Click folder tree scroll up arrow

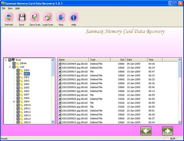click(53, 60)
